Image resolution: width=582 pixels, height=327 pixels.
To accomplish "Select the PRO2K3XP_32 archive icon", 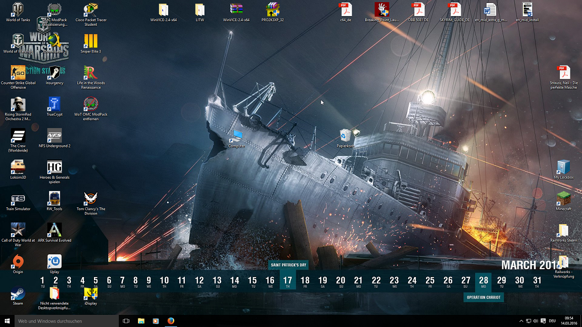I will [272, 12].
